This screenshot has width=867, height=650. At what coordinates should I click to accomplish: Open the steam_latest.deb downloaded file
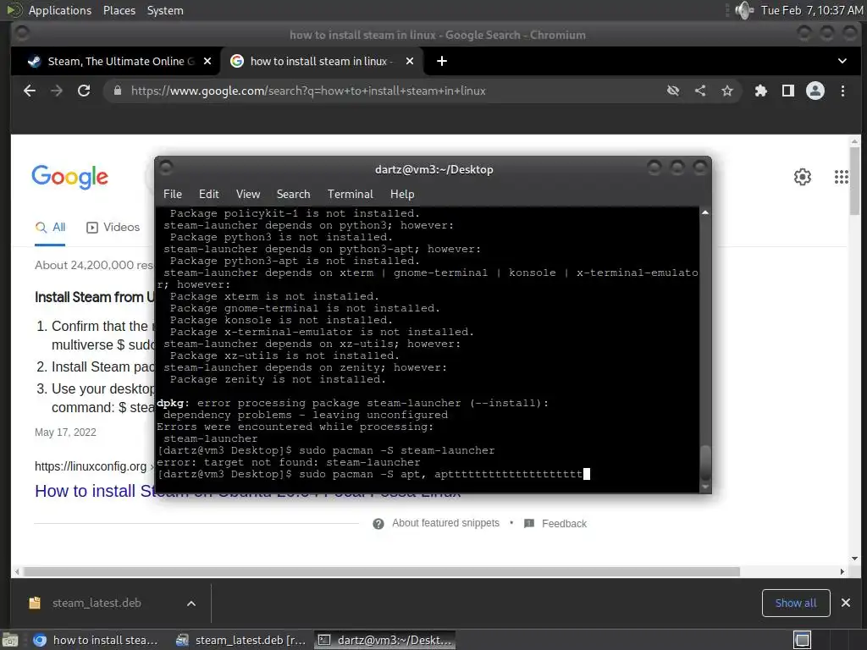(97, 603)
